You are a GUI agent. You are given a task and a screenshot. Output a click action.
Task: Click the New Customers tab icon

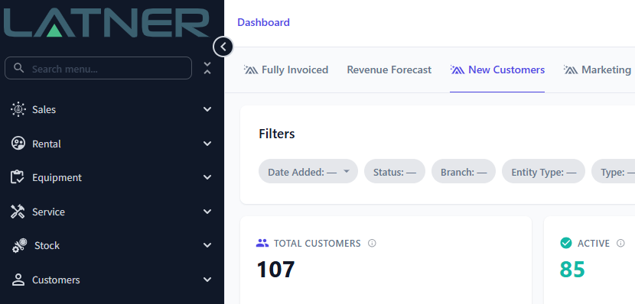pyautogui.click(x=458, y=70)
